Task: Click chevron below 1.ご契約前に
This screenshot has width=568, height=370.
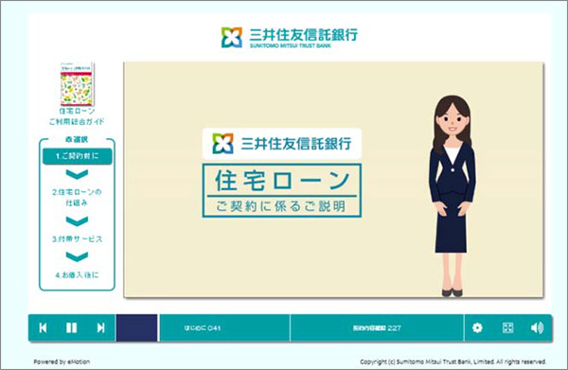Action: 78,174
